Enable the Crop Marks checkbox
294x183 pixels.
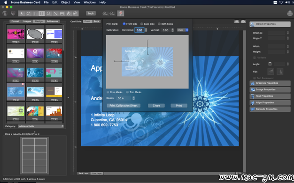click(x=108, y=92)
